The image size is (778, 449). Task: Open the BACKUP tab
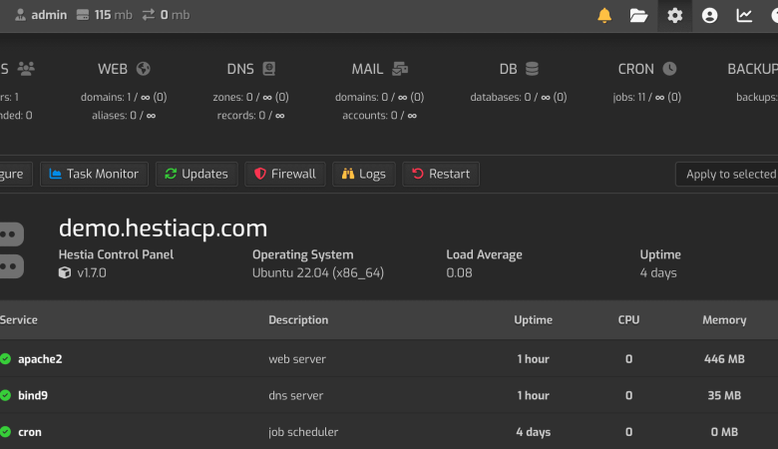[x=752, y=69]
